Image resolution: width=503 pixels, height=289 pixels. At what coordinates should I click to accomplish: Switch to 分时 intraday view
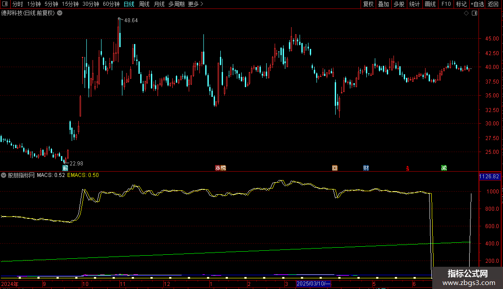coord(17,4)
